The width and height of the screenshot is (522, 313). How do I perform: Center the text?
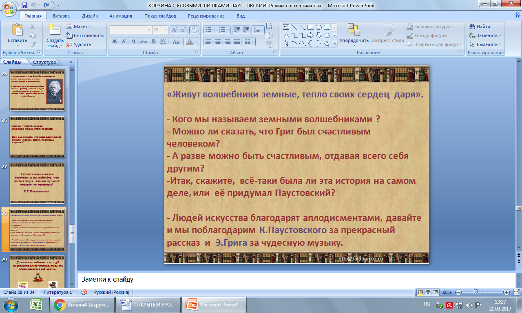pos(218,42)
